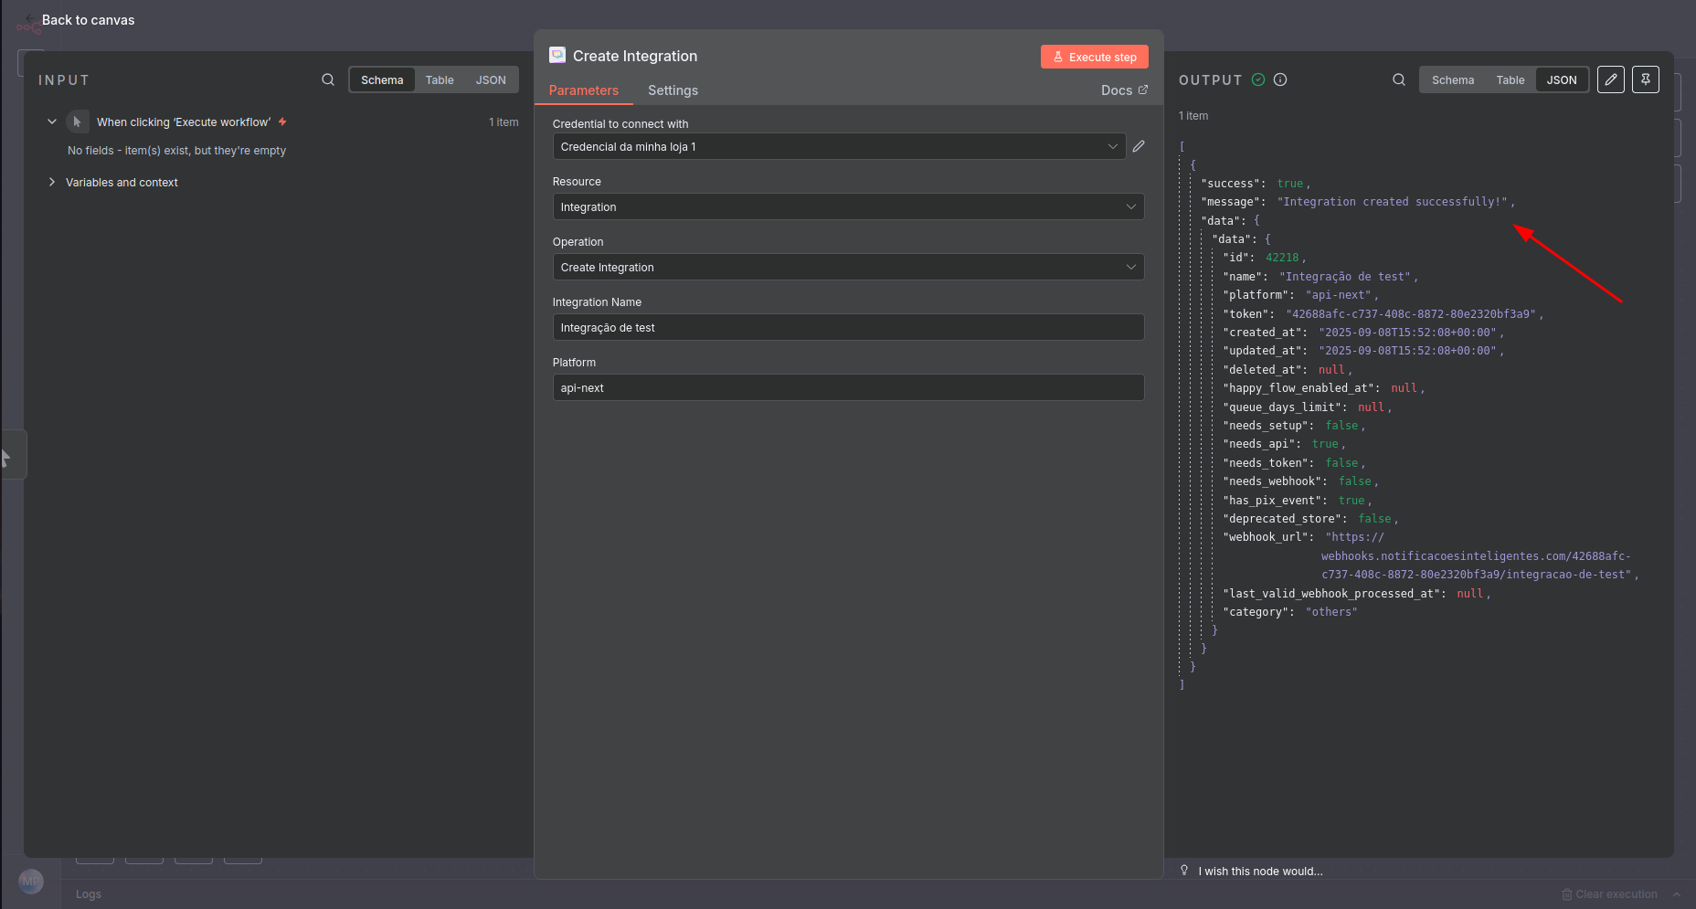Switch output view to JSON
This screenshot has height=909, width=1696.
tap(1562, 79)
